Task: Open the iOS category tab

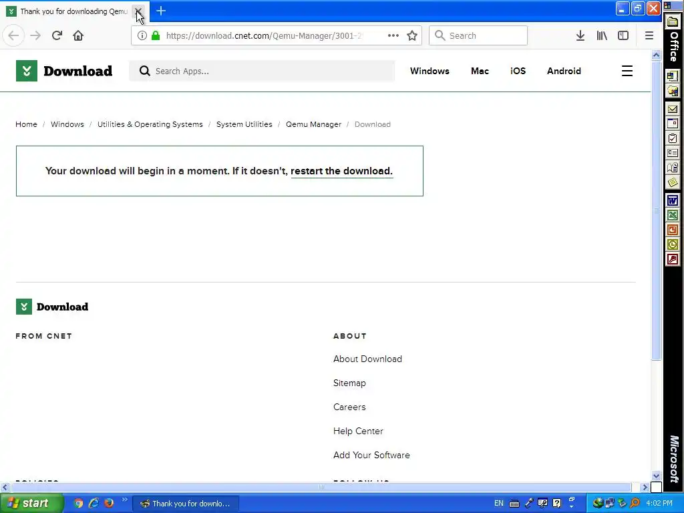Action: tap(518, 71)
